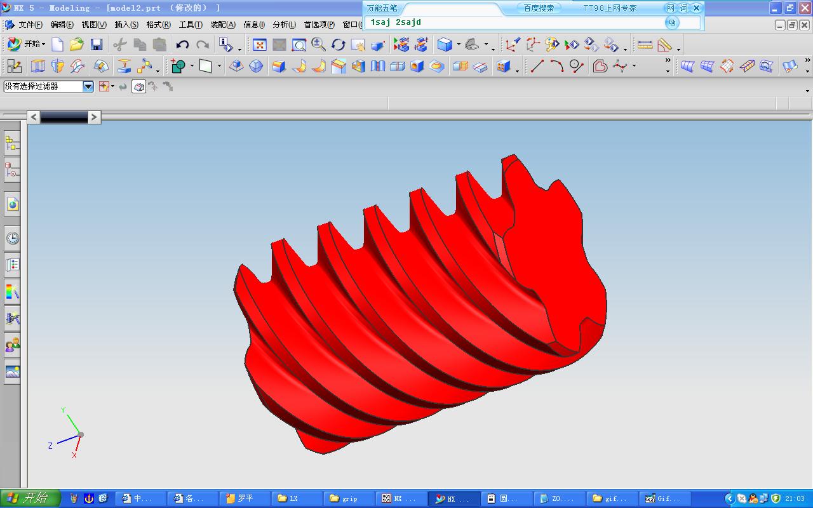Open the selection filter combo box
813x508 pixels.
pos(48,86)
